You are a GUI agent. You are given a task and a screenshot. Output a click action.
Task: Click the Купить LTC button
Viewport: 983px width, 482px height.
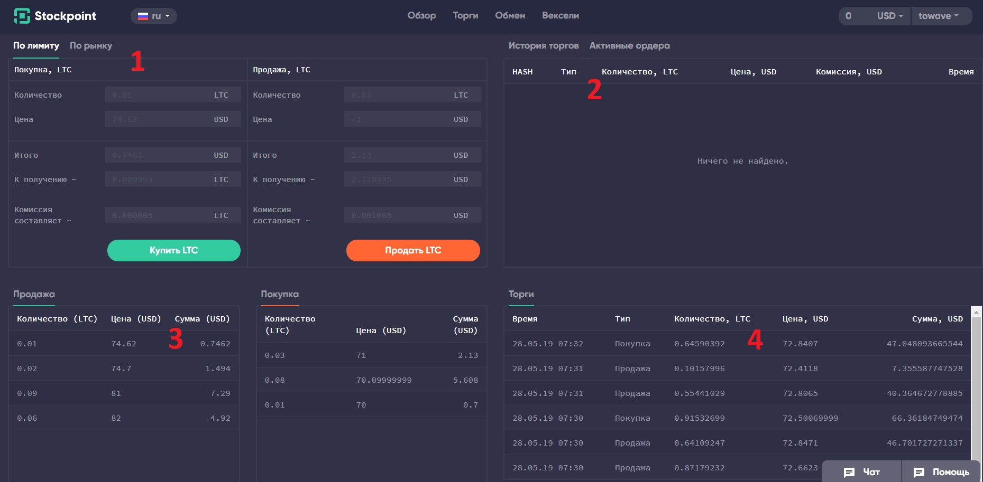pyautogui.click(x=174, y=250)
